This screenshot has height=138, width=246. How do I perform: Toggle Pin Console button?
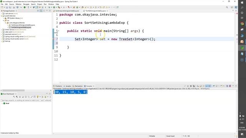pyautogui.click(x=214, y=86)
